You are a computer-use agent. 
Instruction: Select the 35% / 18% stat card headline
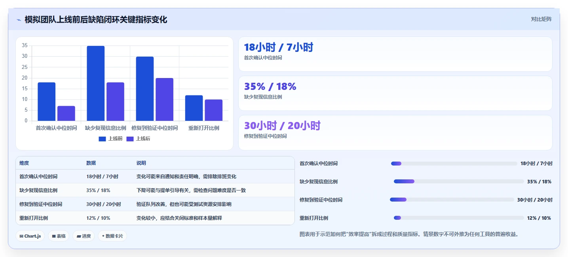[x=270, y=86]
